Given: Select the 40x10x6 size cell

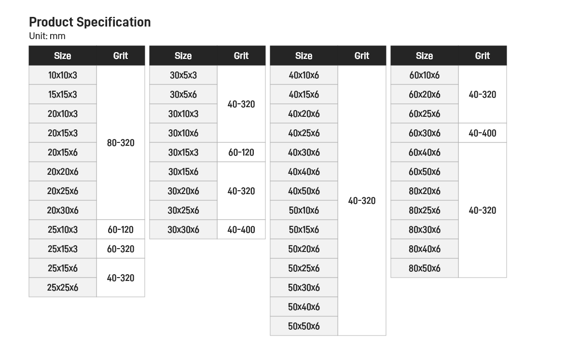Looking at the screenshot, I should (304, 75).
